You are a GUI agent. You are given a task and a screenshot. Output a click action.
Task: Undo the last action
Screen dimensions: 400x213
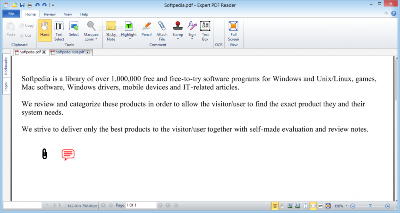(x=37, y=4)
